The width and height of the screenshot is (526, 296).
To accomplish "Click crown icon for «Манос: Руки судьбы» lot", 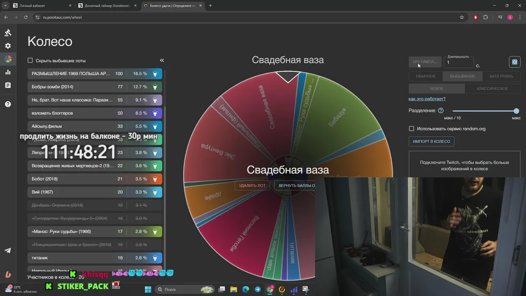I will (x=155, y=231).
